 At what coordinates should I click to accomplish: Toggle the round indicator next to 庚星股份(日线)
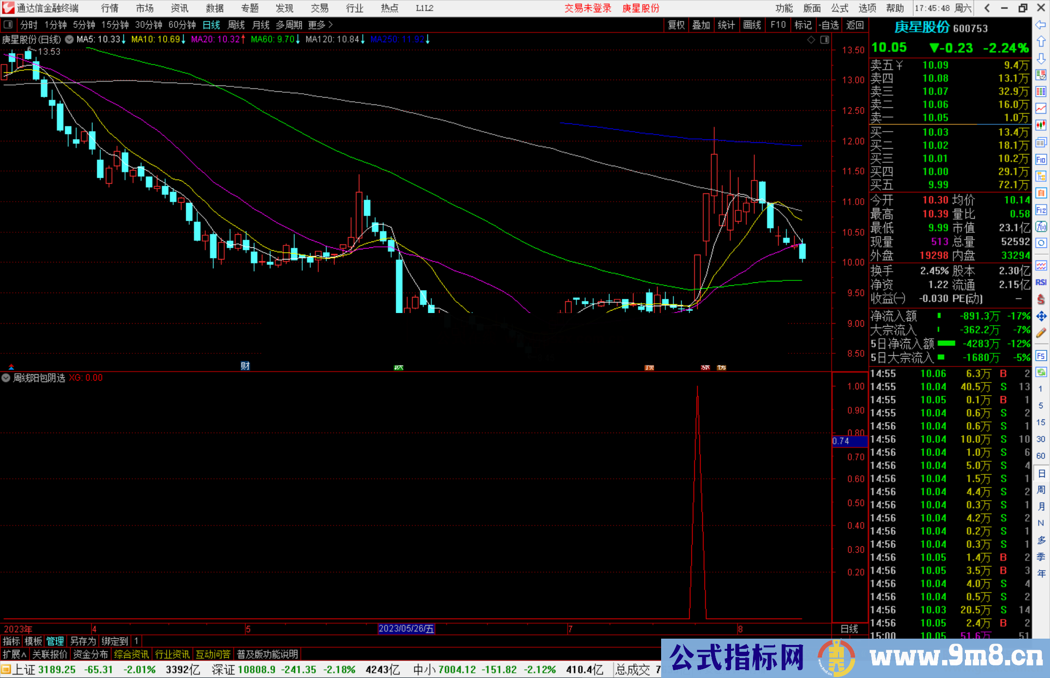(x=70, y=39)
